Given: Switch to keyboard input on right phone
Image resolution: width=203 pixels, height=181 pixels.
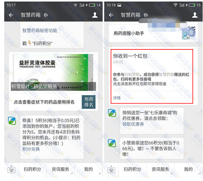Looking at the screenshot, I should [x=111, y=169].
